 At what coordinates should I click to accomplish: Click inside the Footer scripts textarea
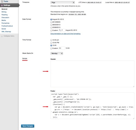92,106
